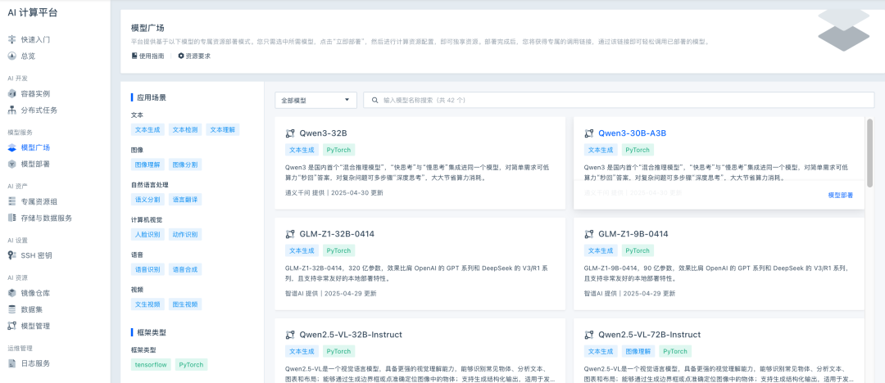Screen dimensions: 885x383
Task: Toggle the tensorflow framework filter
Action: [x=151, y=364]
